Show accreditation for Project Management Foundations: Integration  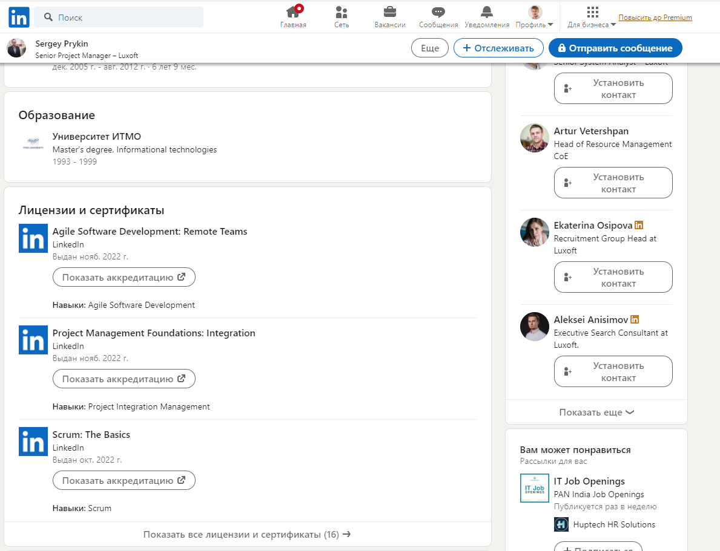(124, 379)
